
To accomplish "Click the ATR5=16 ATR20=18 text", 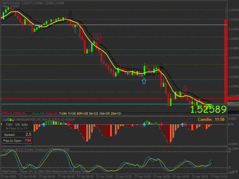I will coord(13,114).
